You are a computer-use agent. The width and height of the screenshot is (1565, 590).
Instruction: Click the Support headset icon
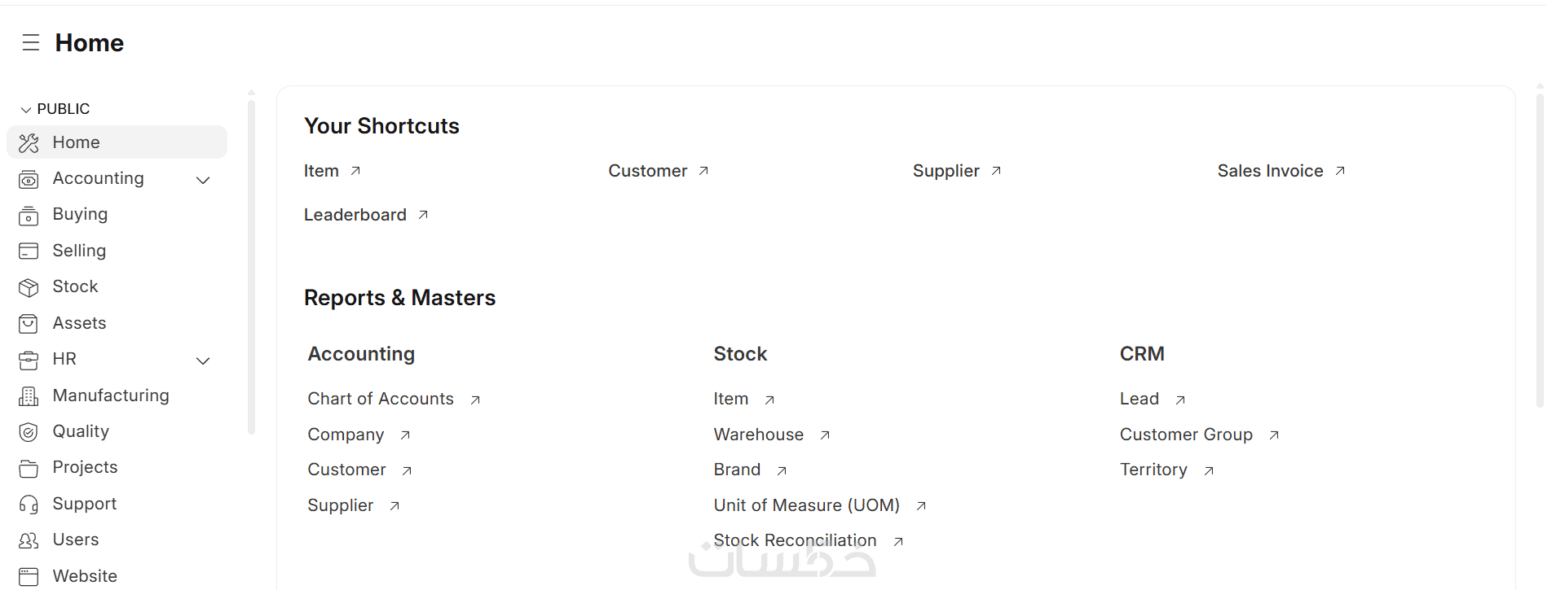point(29,505)
